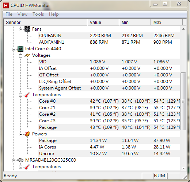This screenshot has height=182, width=190.
Task: Collapse the drive's Temperatures group
Action: tap(20, 167)
